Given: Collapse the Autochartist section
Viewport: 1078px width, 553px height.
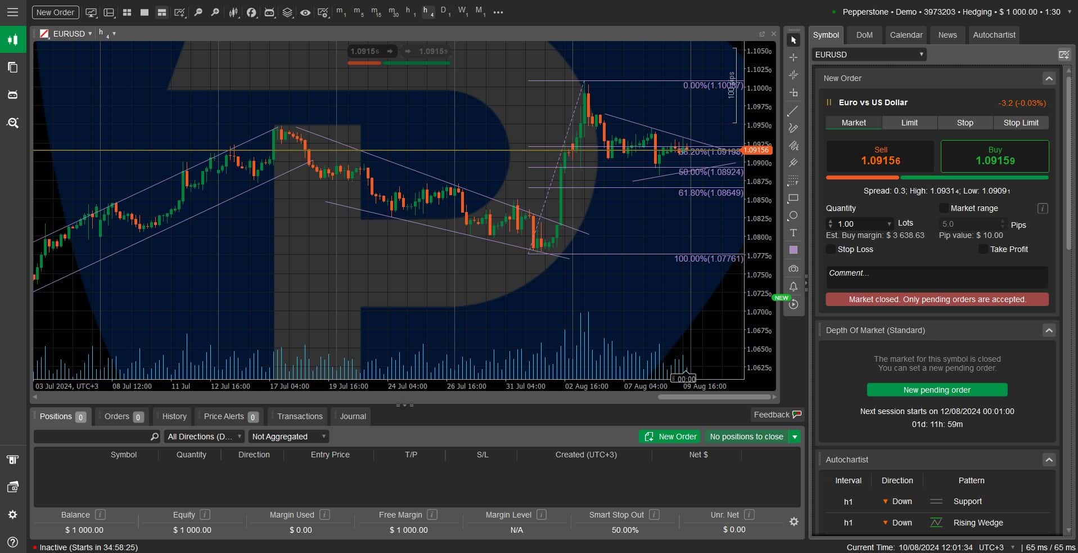Looking at the screenshot, I should click(1049, 460).
